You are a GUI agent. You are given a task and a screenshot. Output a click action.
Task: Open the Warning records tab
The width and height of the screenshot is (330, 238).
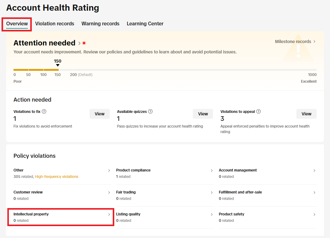100,23
